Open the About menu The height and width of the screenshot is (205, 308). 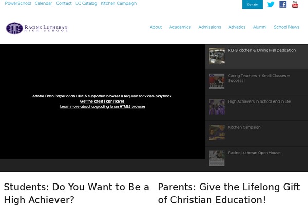pyautogui.click(x=156, y=27)
